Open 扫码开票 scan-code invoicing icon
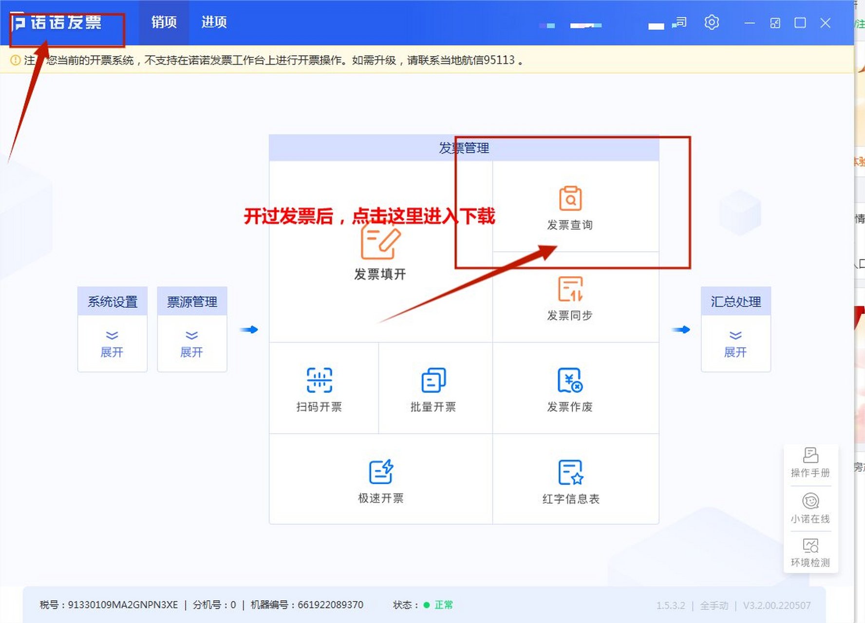 [x=320, y=380]
